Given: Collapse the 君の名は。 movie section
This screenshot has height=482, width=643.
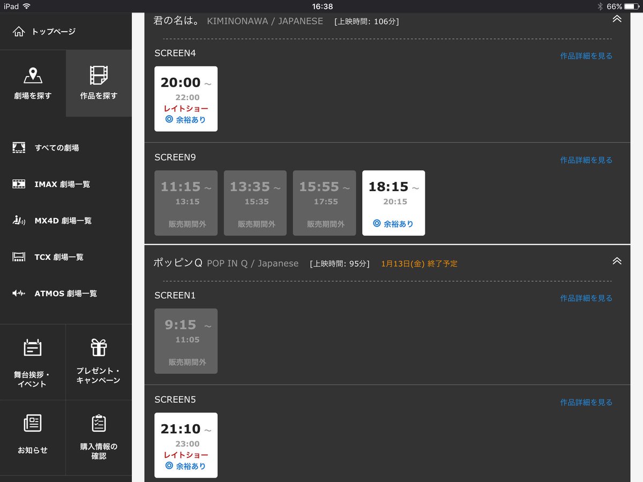Looking at the screenshot, I should (x=617, y=19).
